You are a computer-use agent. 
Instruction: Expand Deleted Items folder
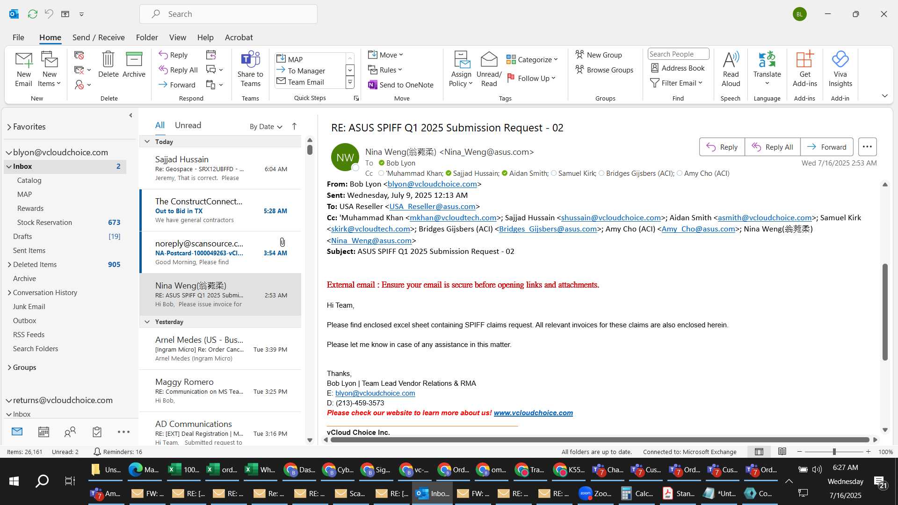pyautogui.click(x=9, y=265)
